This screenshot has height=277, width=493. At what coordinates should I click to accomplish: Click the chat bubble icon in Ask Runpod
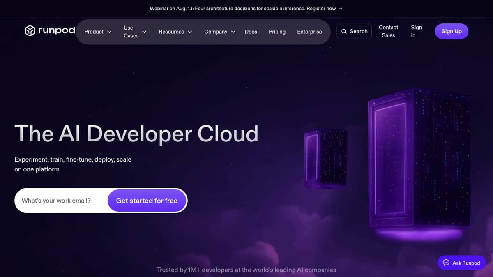(446, 263)
